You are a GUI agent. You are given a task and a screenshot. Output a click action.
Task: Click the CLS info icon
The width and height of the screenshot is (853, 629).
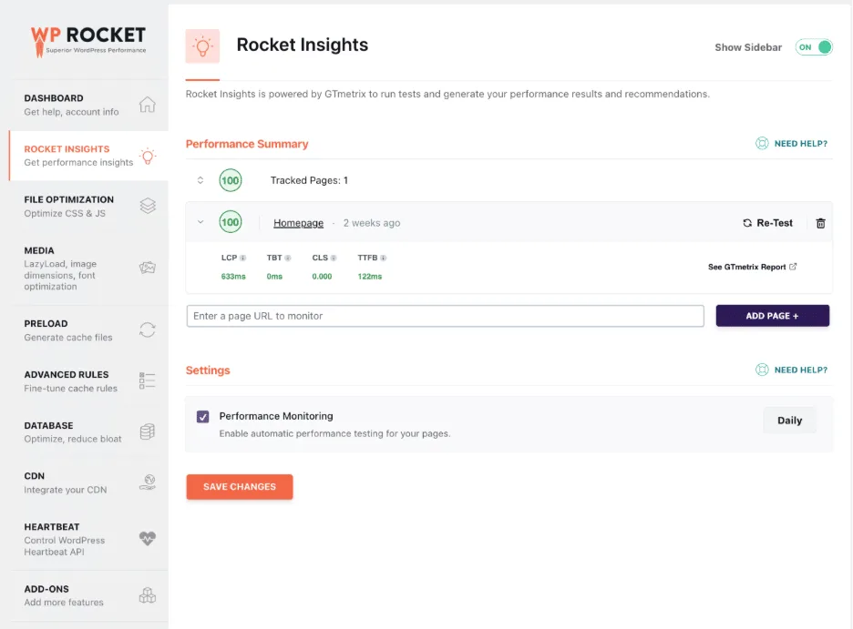pos(334,258)
